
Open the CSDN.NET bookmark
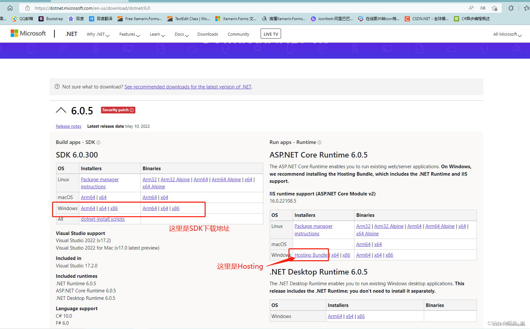point(427,19)
